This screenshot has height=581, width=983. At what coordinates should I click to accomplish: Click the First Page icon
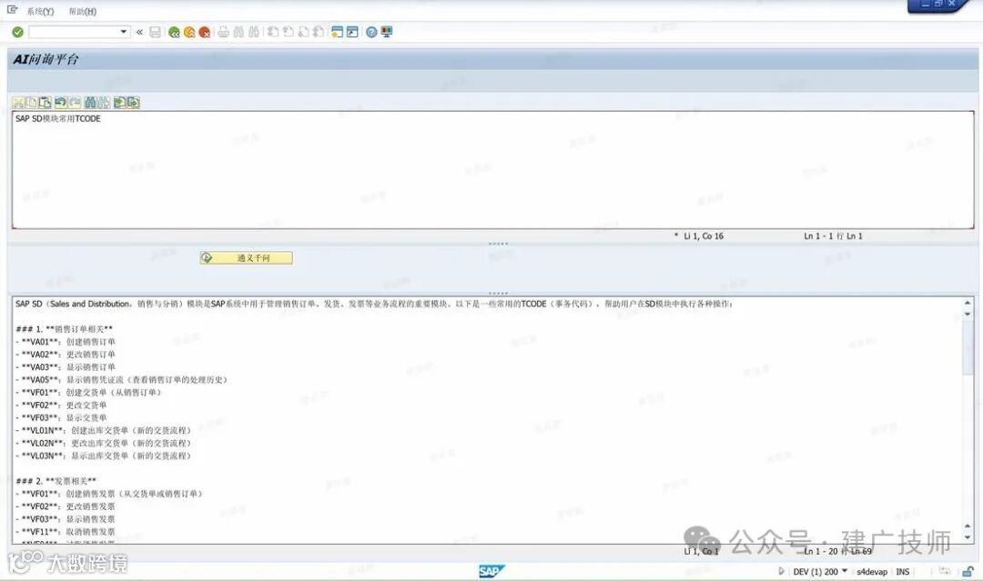tap(273, 32)
